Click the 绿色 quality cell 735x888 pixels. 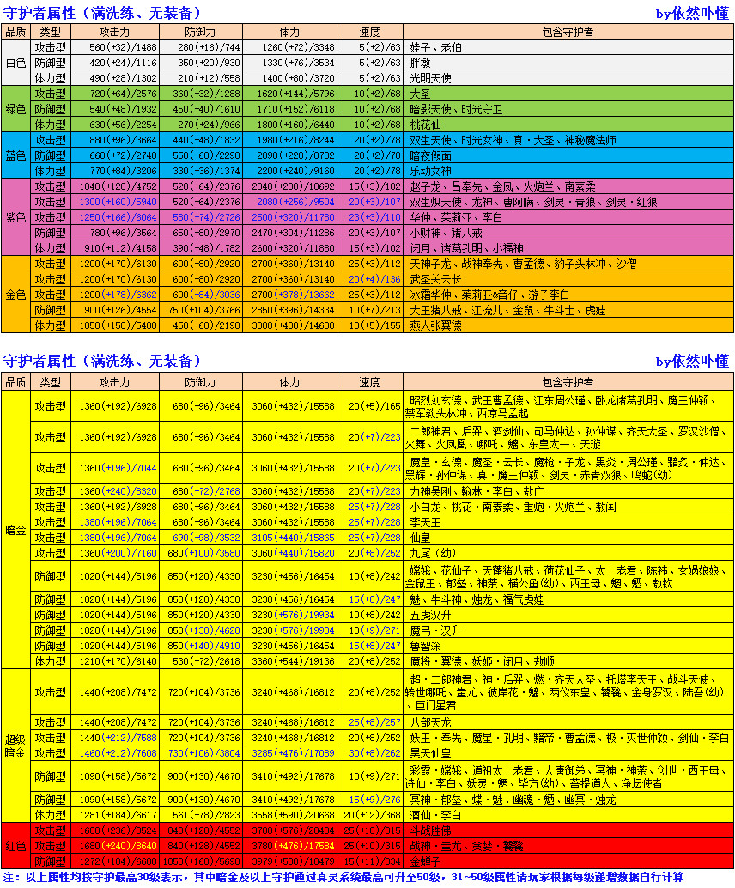(x=15, y=109)
